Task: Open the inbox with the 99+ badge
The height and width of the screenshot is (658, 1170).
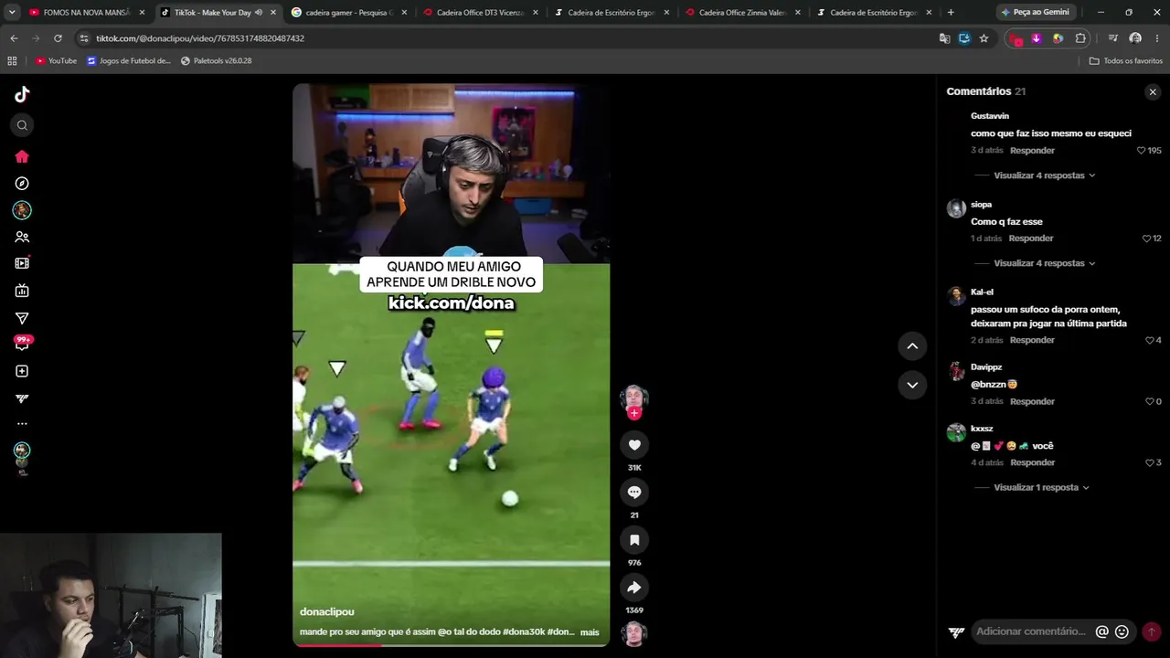Action: 22,344
